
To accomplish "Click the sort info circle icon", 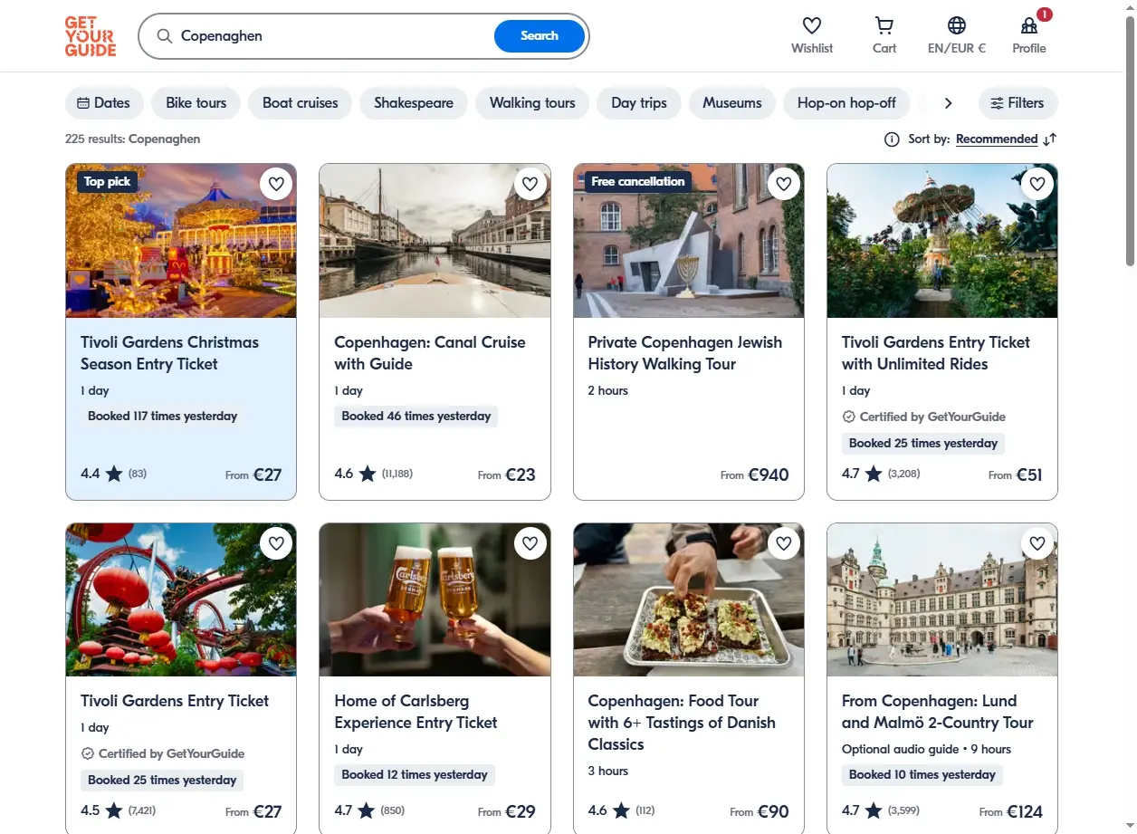I will click(x=892, y=139).
